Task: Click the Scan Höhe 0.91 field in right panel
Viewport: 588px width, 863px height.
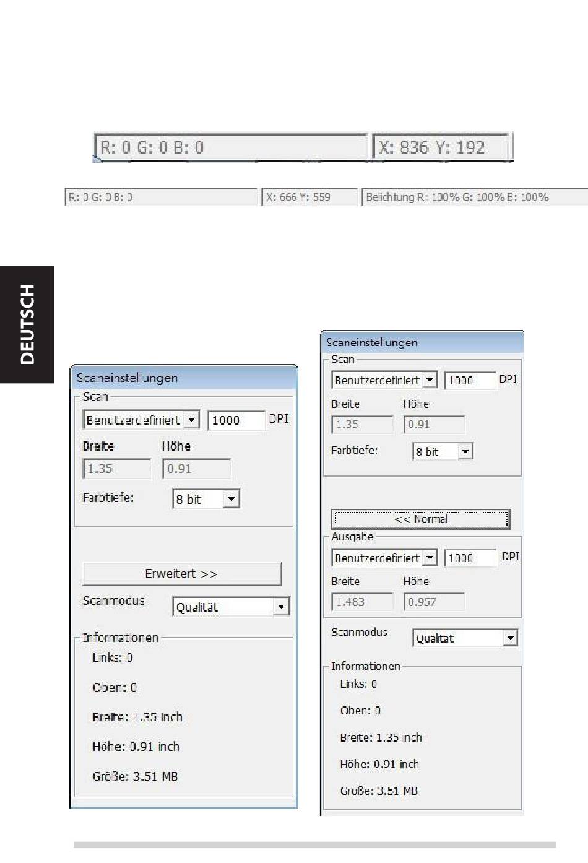Action: pos(434,424)
